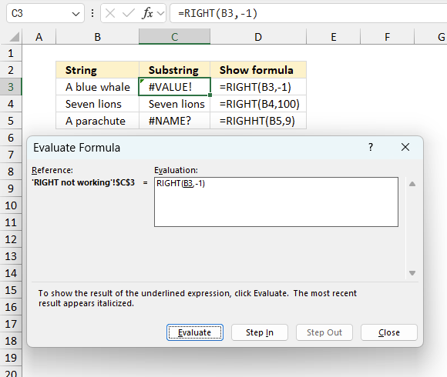This screenshot has height=377, width=447.
Task: Select column F header
Action: (x=387, y=37)
